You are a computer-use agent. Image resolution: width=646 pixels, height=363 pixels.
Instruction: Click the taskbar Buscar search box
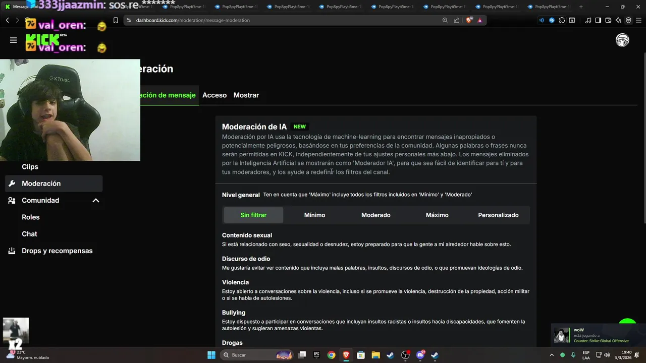[257, 355]
